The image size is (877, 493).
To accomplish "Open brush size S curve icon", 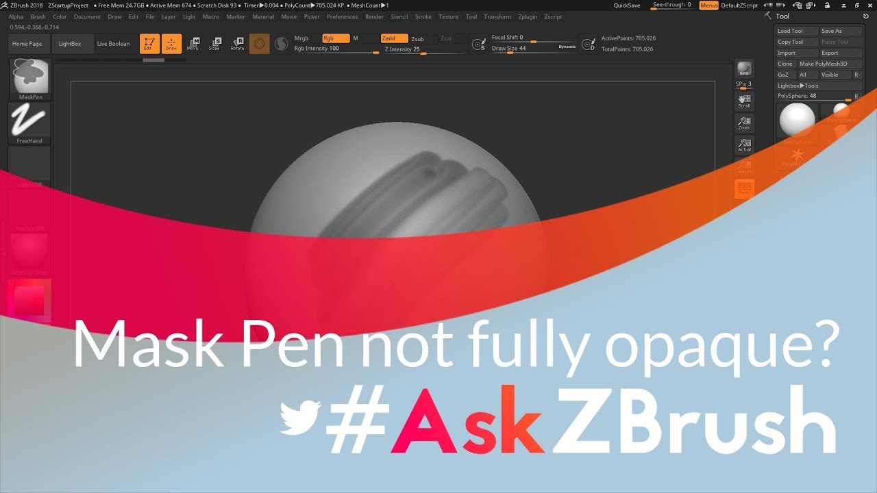I will [x=479, y=45].
